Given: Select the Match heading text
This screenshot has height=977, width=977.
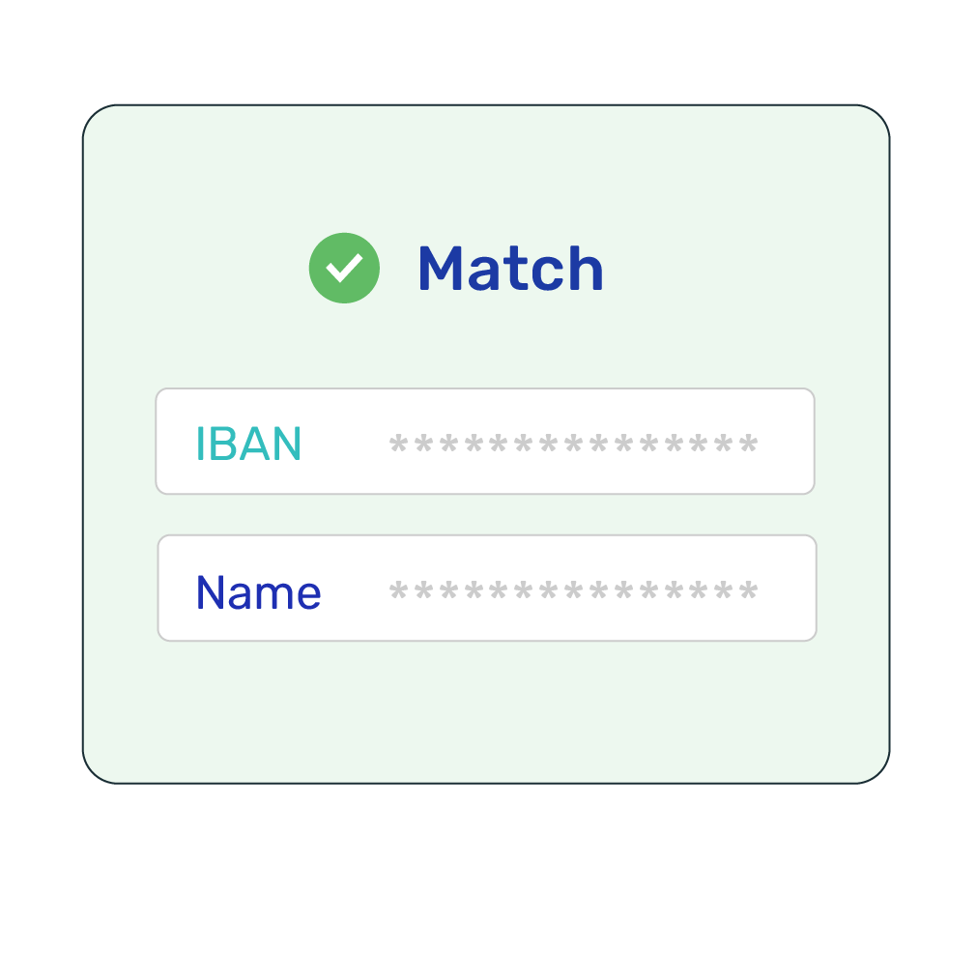Looking at the screenshot, I should [511, 269].
